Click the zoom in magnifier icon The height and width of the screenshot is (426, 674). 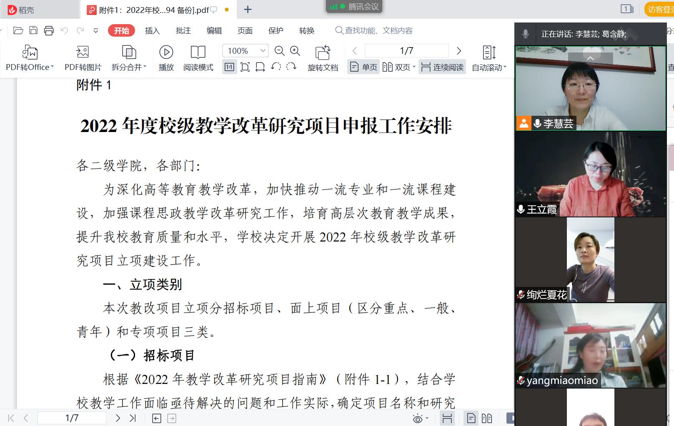click(x=295, y=51)
